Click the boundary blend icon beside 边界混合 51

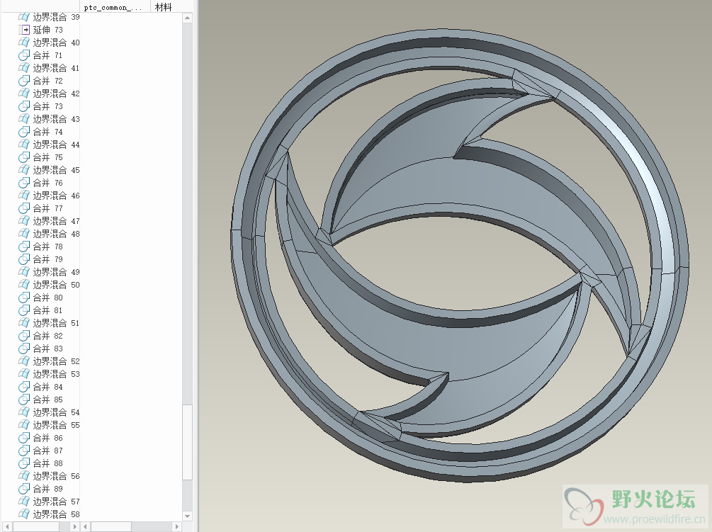[x=24, y=323]
